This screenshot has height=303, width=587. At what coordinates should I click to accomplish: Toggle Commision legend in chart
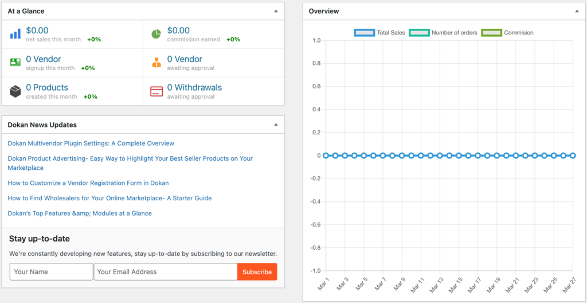coord(507,33)
